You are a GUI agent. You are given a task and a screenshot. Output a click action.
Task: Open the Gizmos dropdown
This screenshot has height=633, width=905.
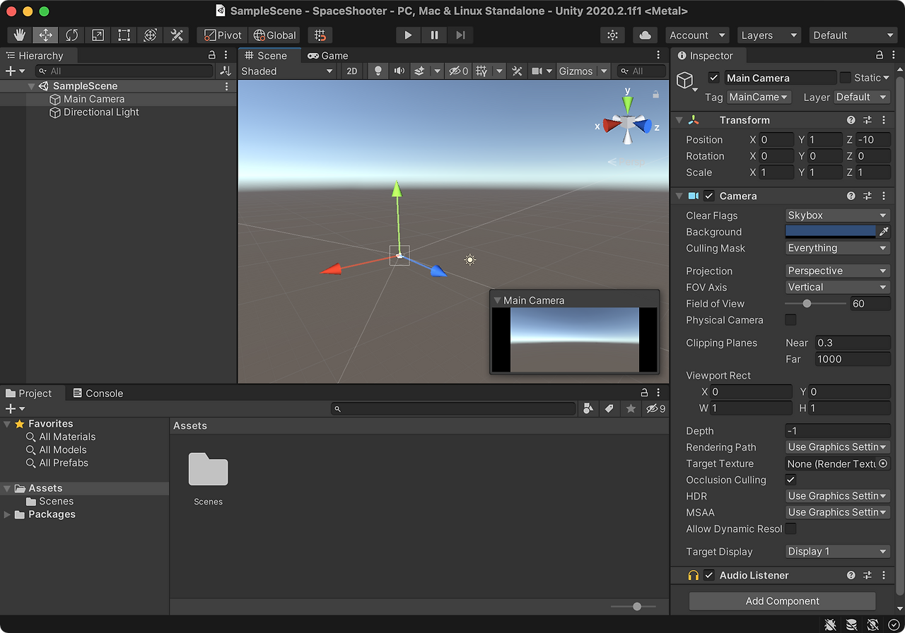(583, 71)
